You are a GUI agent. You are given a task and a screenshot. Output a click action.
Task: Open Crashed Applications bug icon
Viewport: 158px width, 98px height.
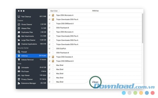coord(19,44)
